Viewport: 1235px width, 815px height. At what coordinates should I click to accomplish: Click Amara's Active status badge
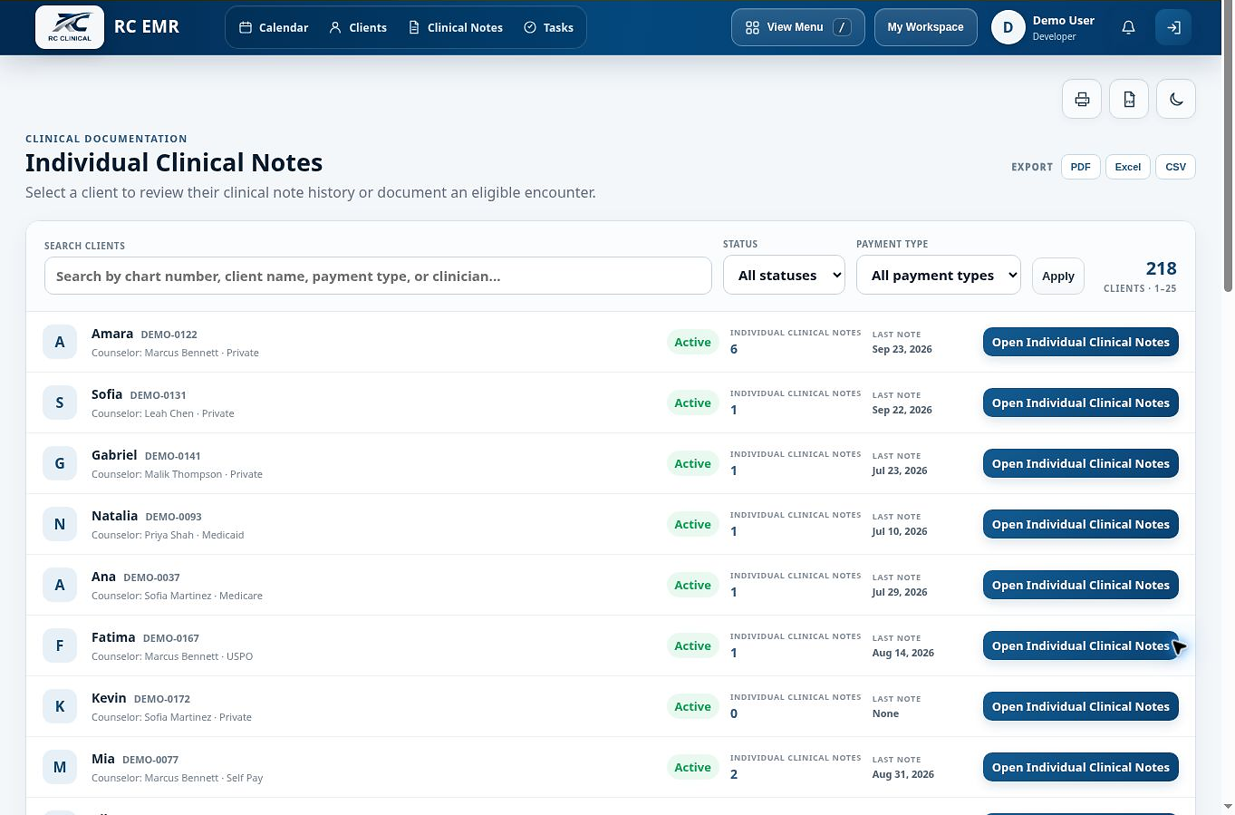pos(692,342)
